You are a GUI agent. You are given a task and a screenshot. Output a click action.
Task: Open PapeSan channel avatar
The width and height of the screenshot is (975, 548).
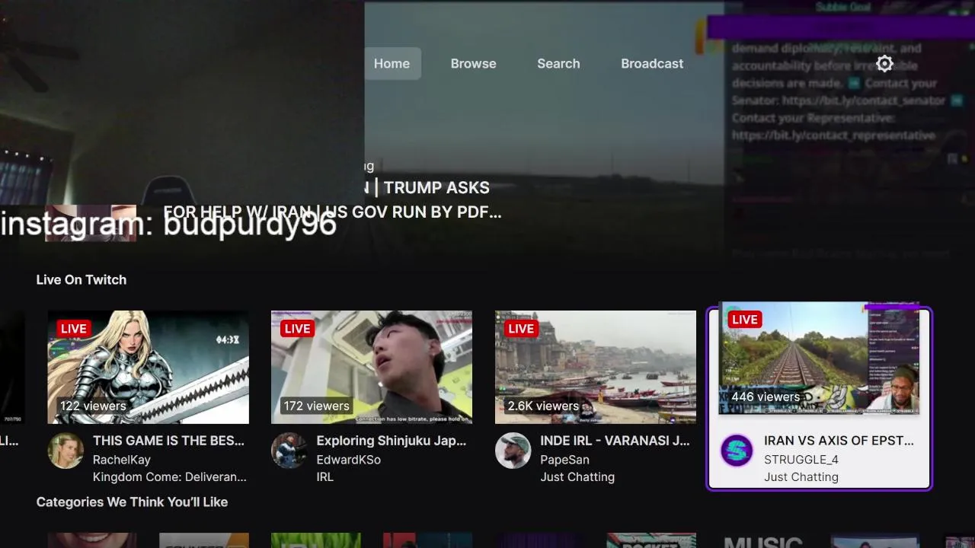pyautogui.click(x=513, y=451)
